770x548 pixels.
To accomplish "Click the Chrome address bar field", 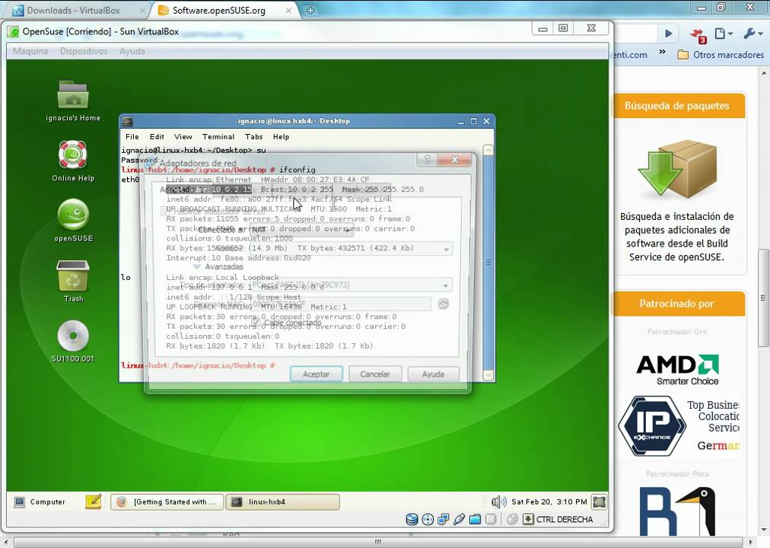I will [635, 33].
